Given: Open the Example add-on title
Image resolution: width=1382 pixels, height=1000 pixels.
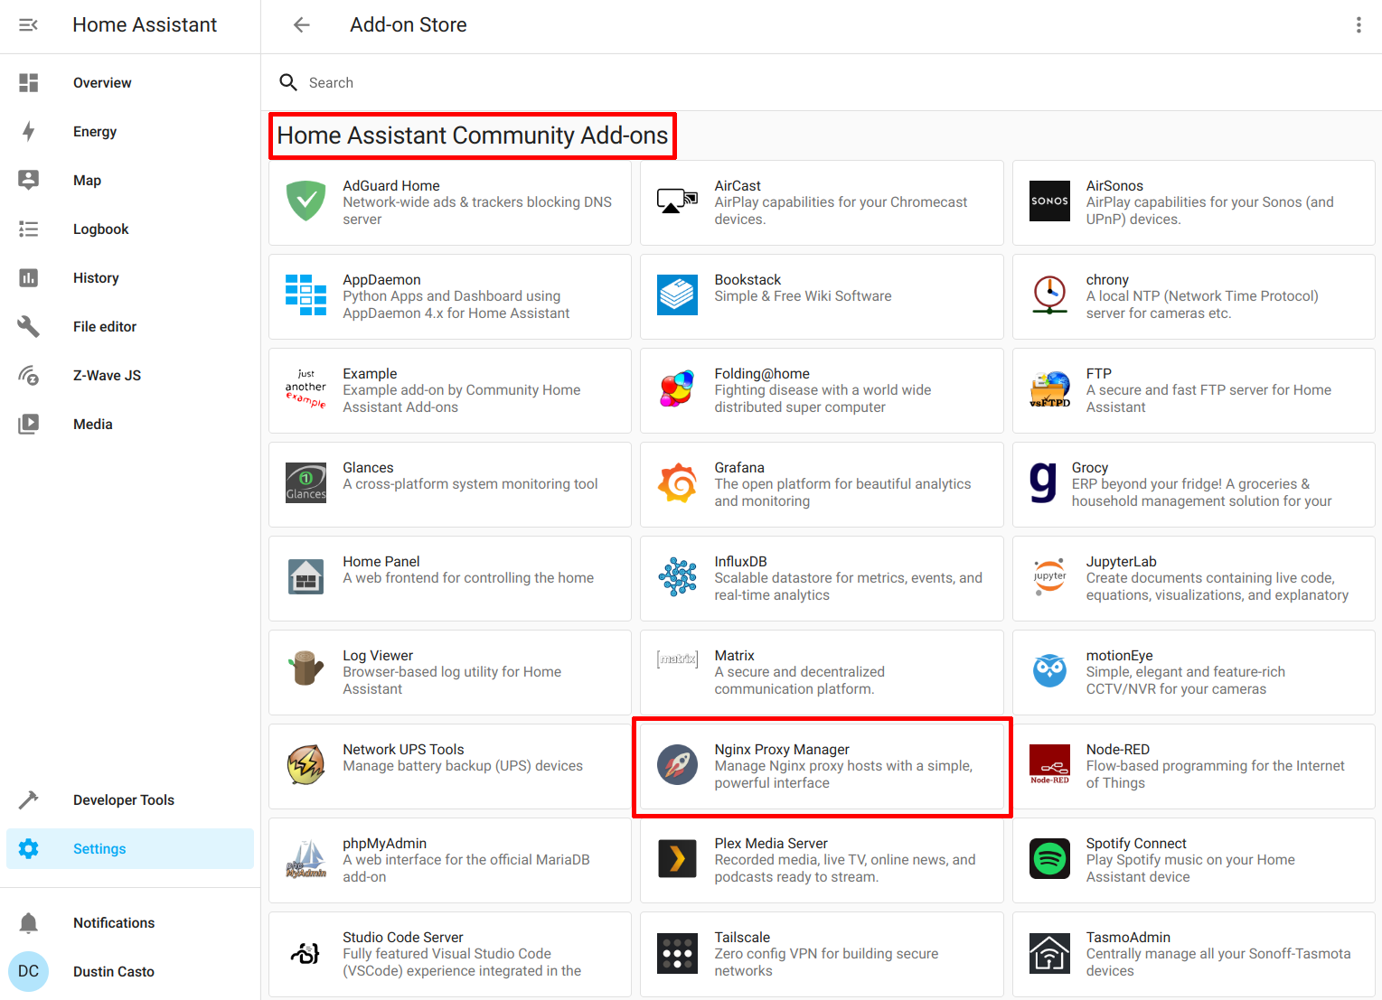Looking at the screenshot, I should click(370, 374).
